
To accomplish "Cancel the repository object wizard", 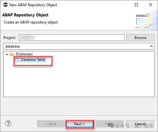I will pyautogui.click(x=140, y=124).
